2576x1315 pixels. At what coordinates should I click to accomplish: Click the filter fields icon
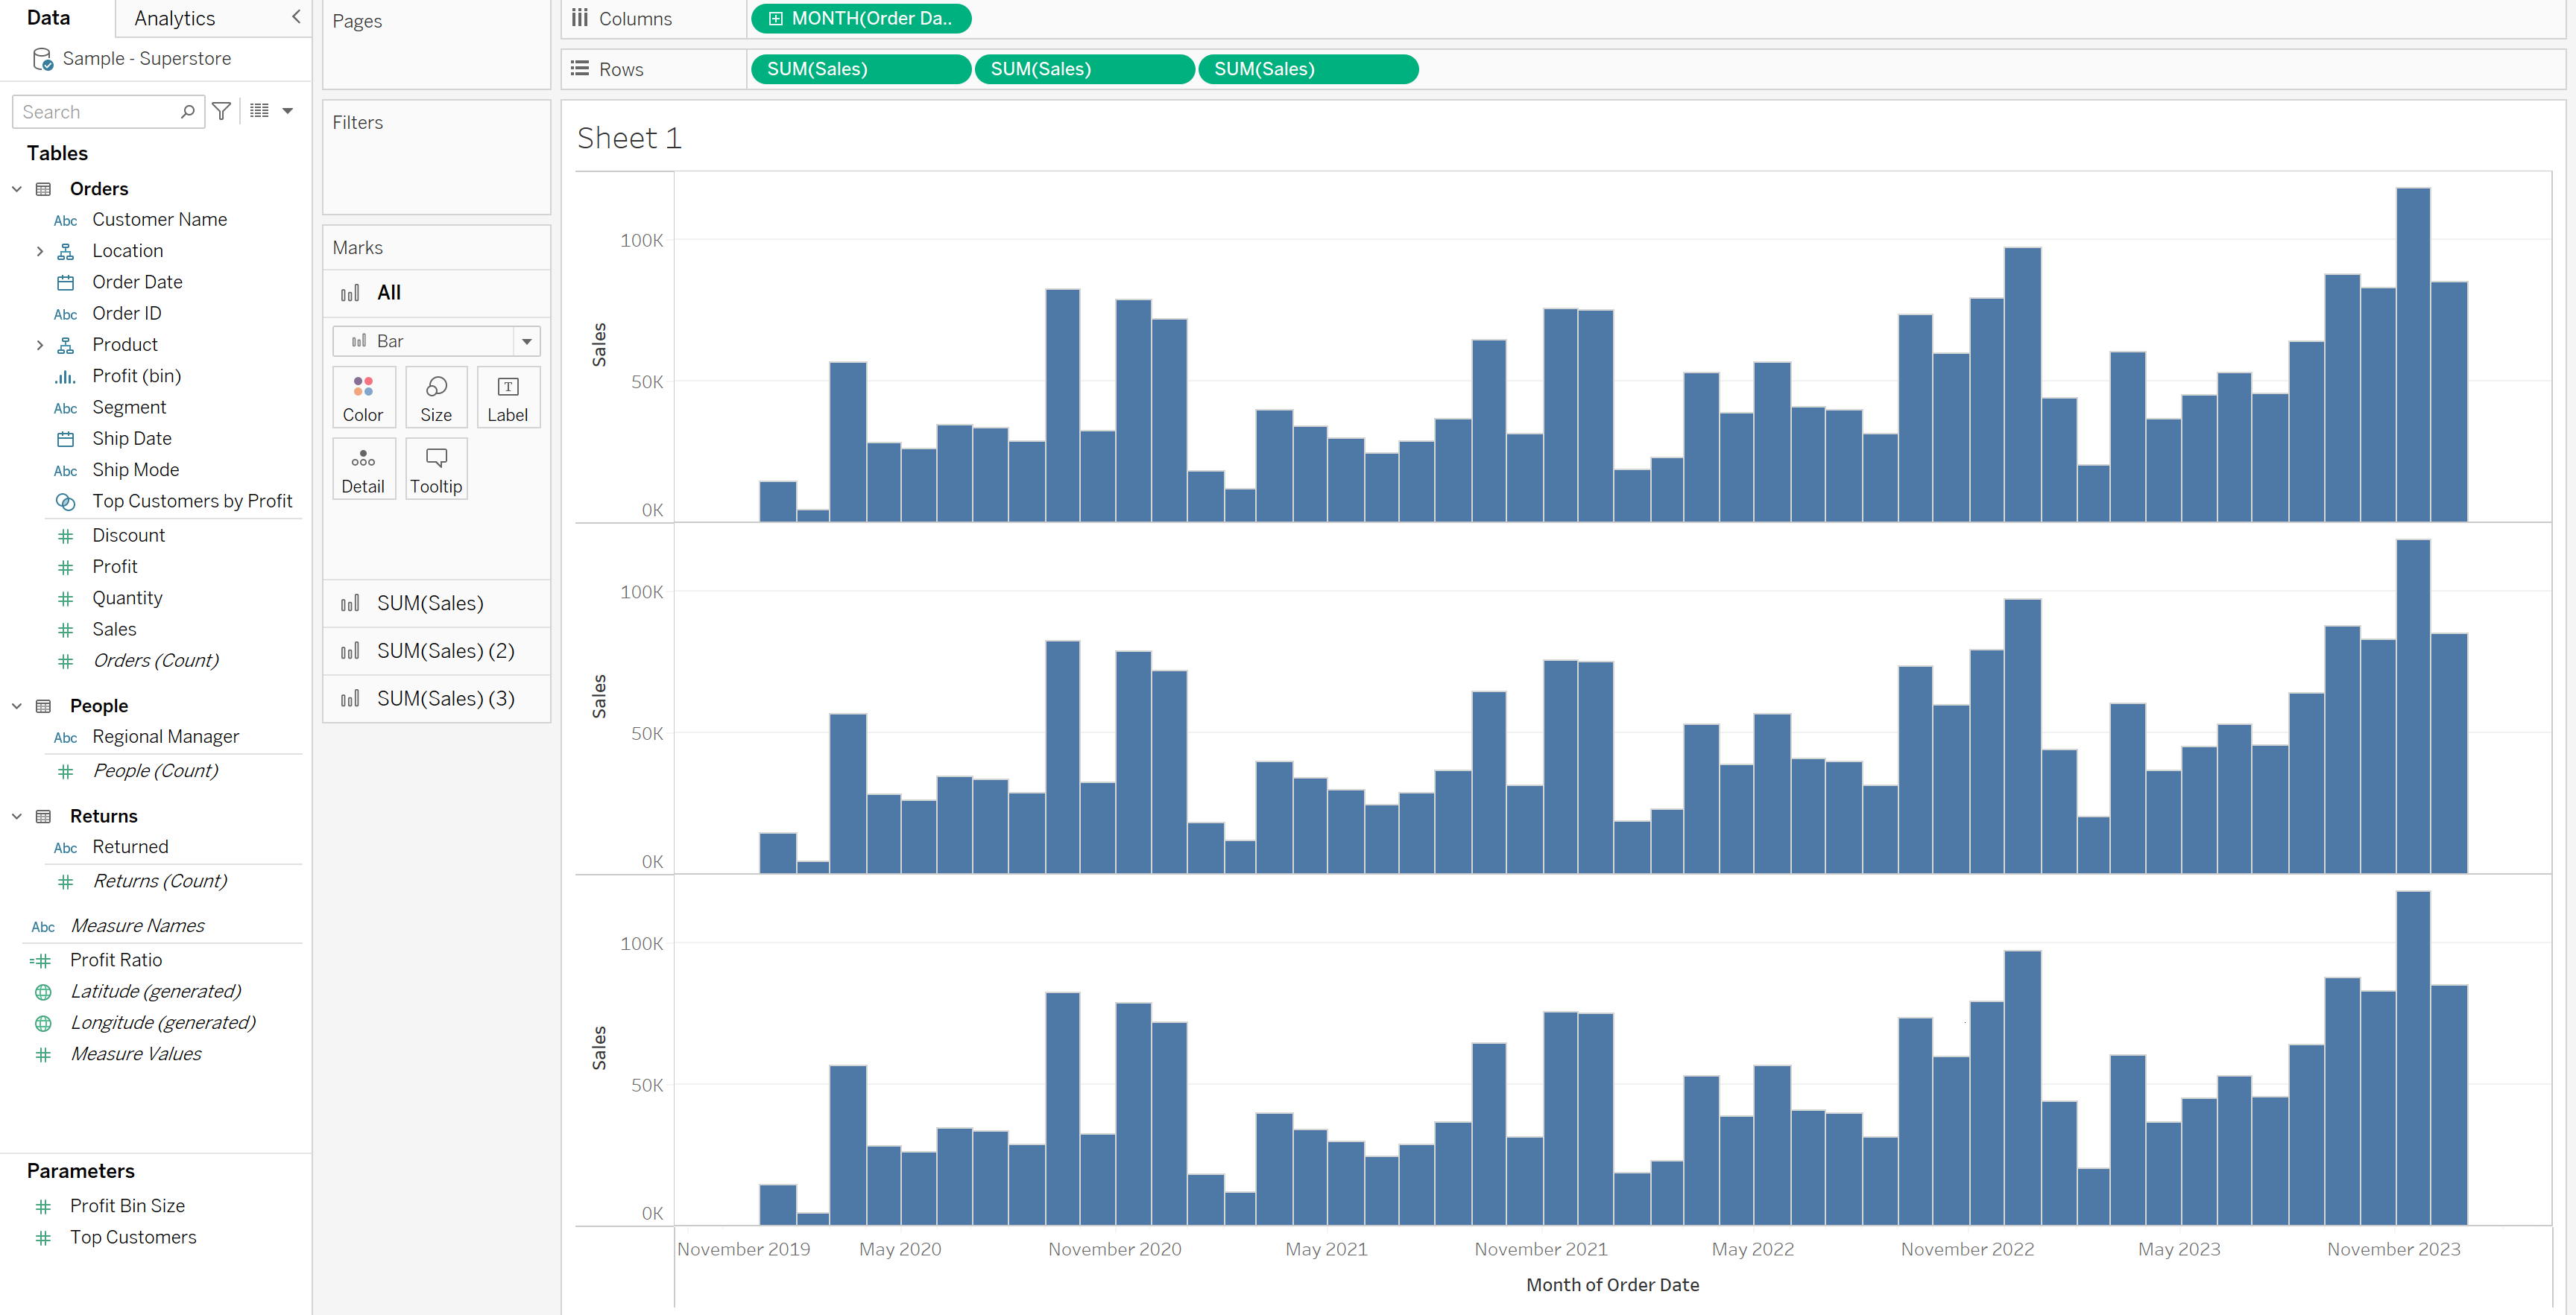[222, 111]
